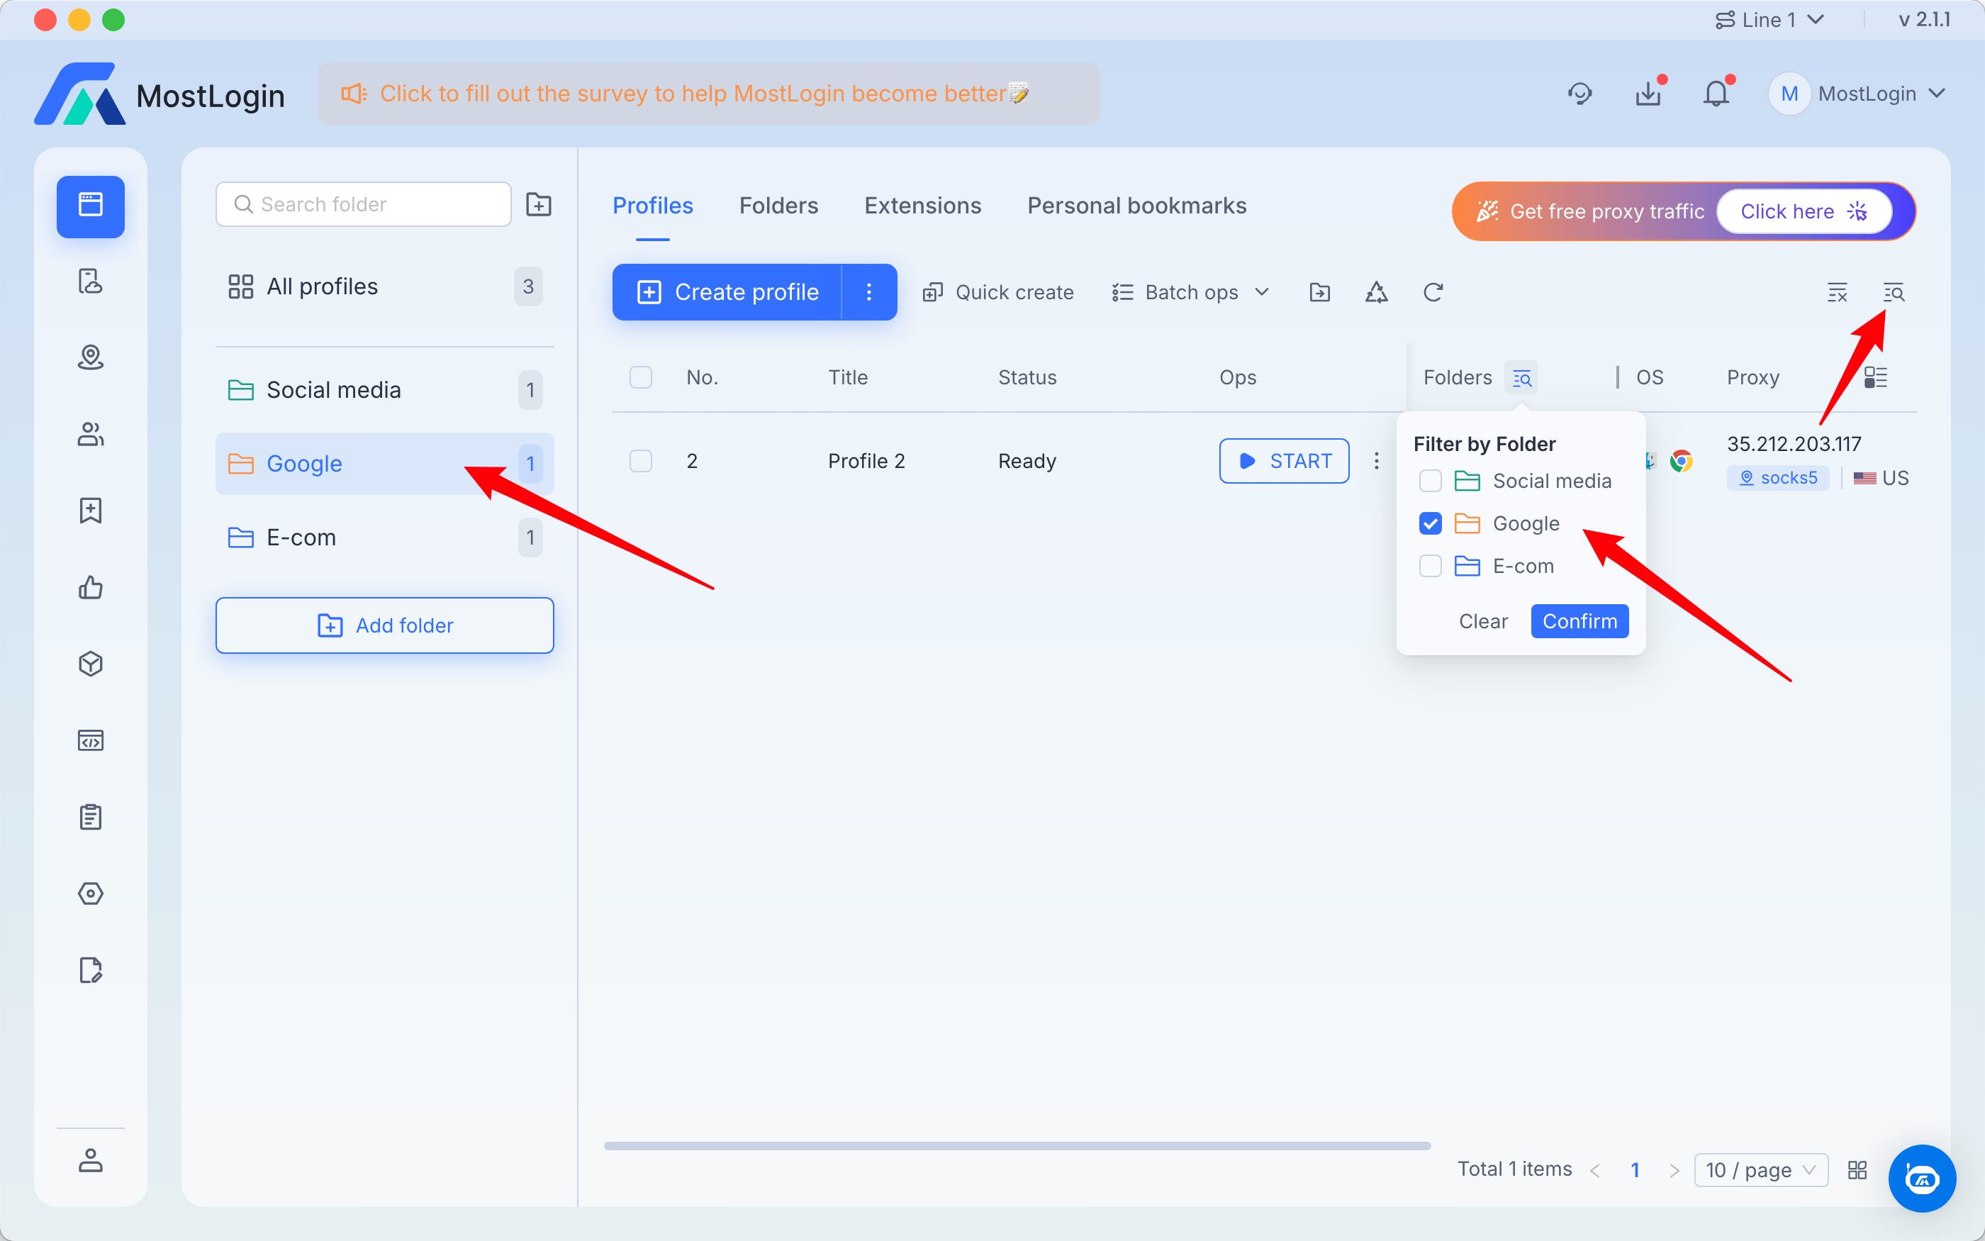Select All profiles in folder list

tap(385, 286)
